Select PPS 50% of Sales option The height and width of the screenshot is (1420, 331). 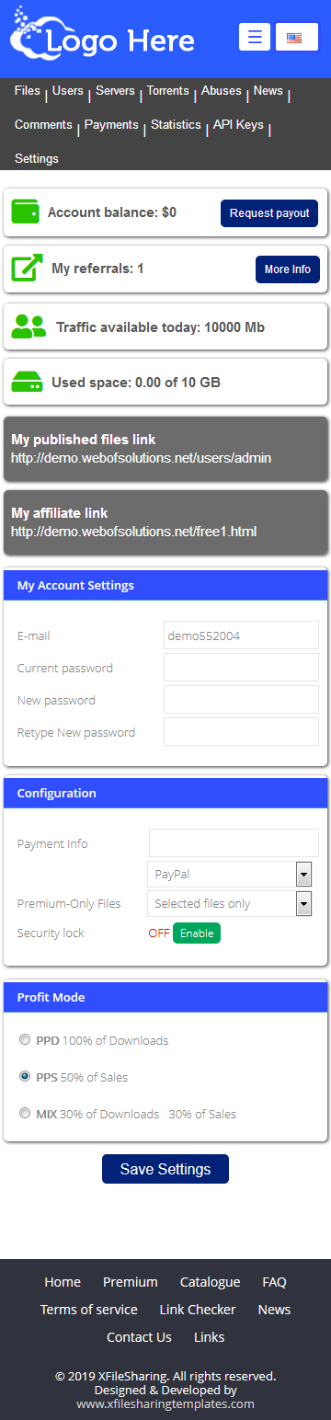coord(25,1076)
